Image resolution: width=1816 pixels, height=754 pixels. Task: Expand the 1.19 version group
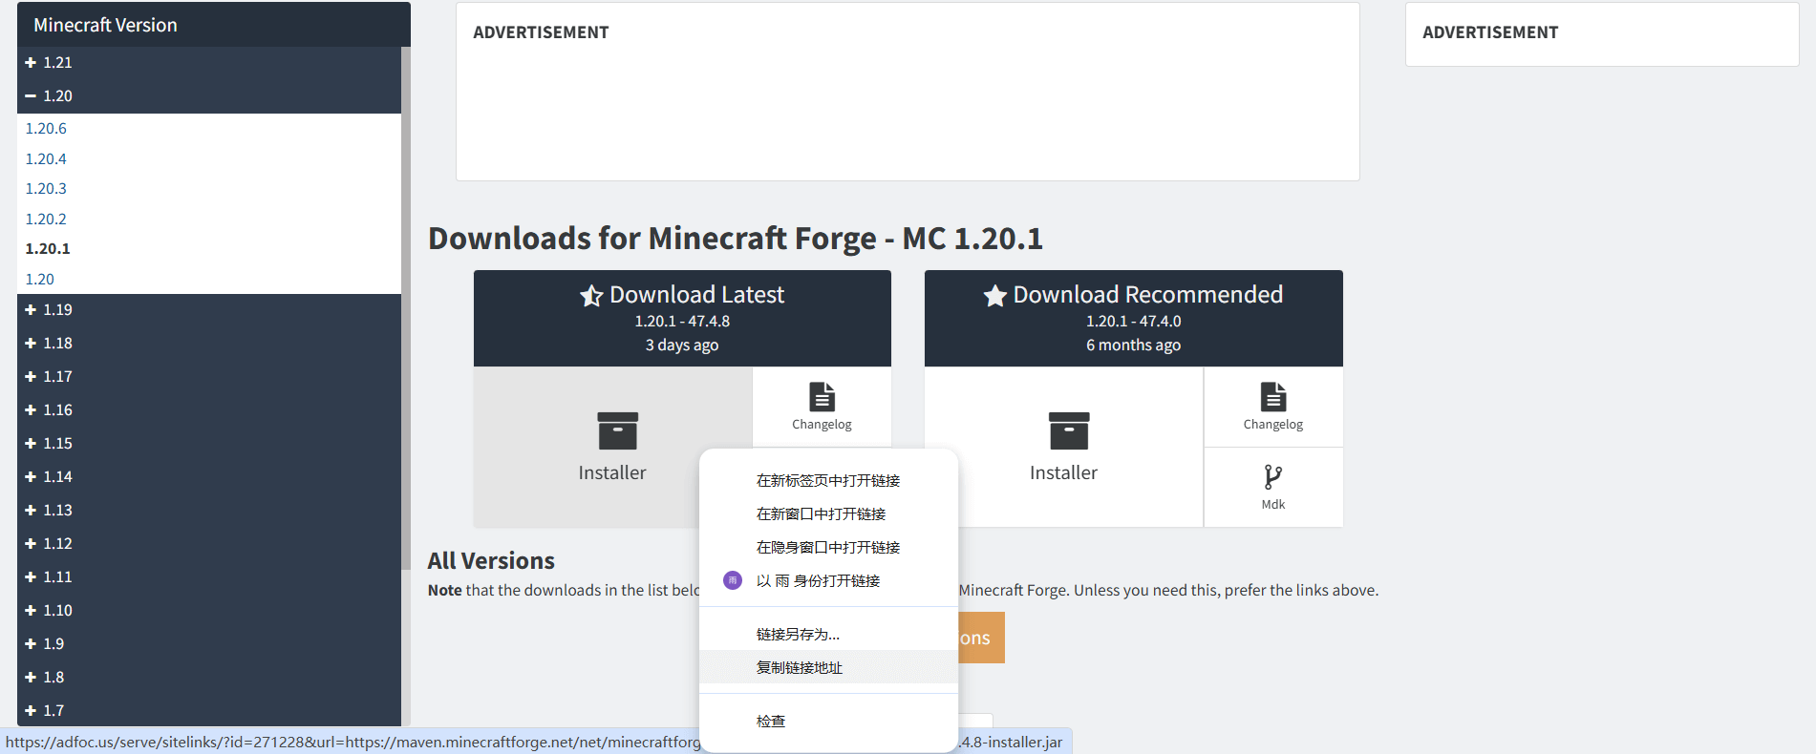point(31,310)
